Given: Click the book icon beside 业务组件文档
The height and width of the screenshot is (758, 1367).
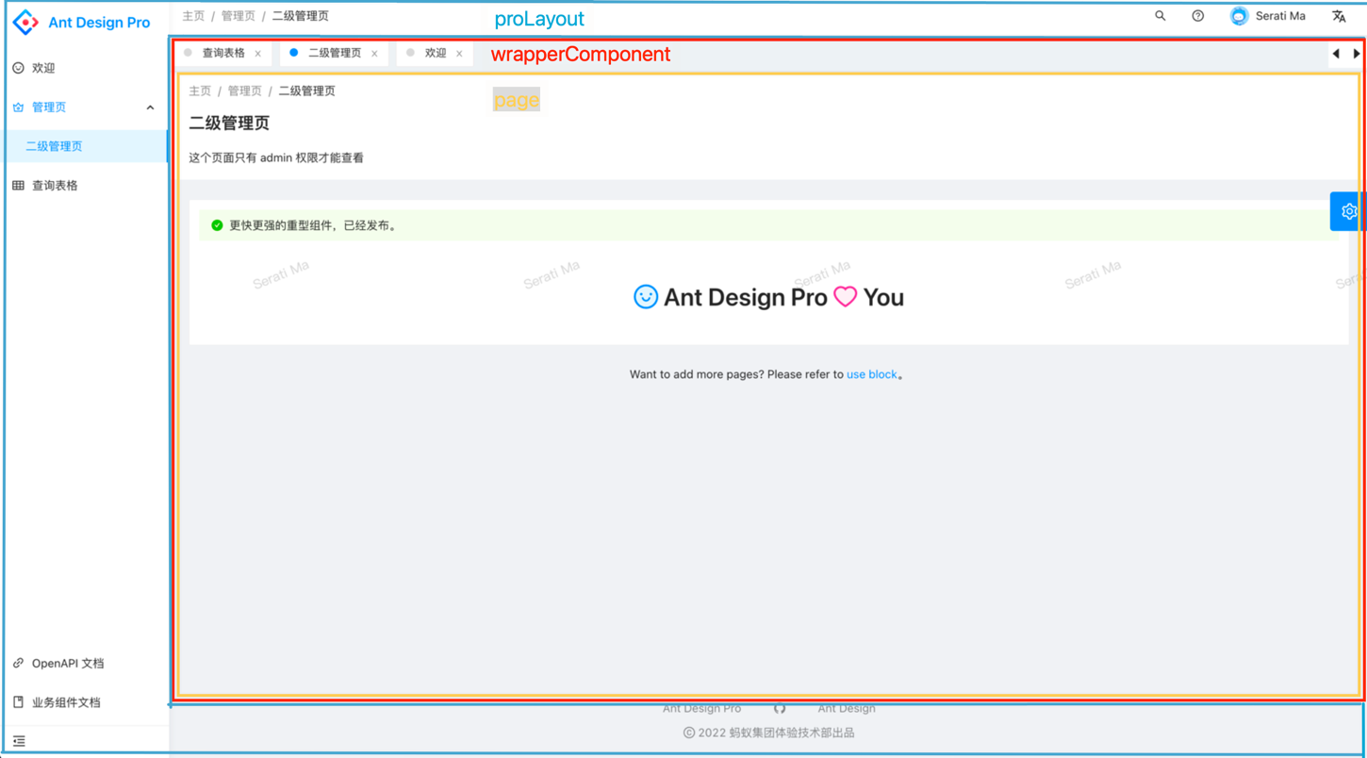Looking at the screenshot, I should coord(18,702).
